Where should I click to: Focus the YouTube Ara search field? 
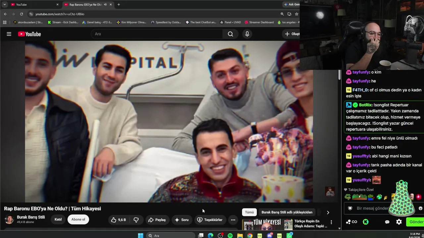click(157, 34)
